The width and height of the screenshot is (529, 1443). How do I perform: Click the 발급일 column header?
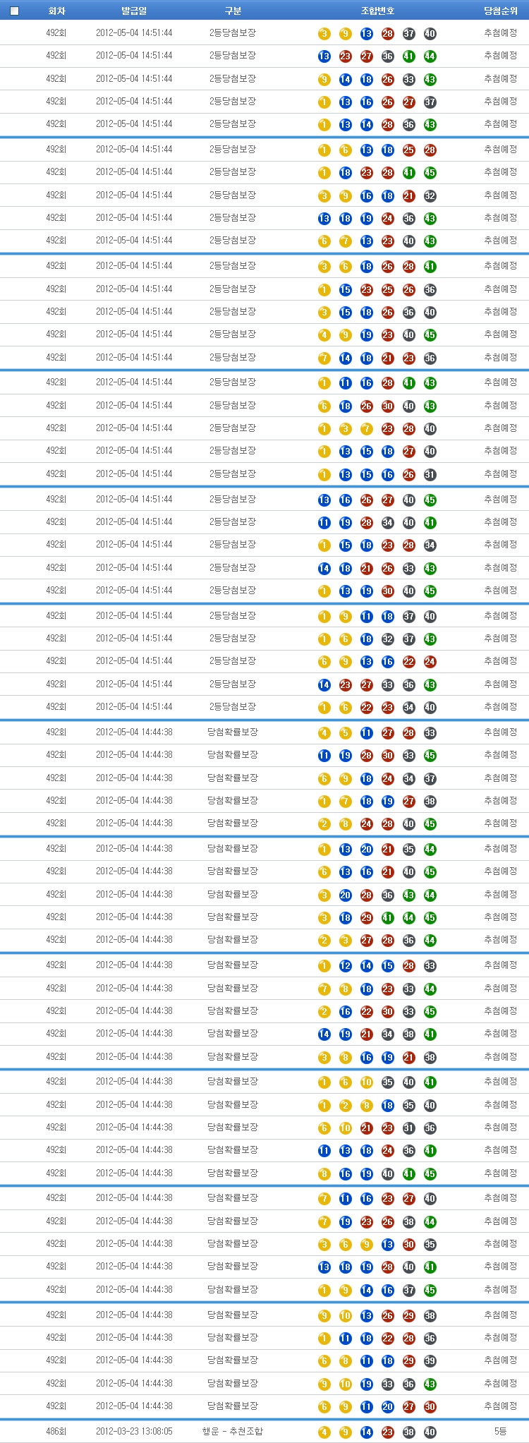point(134,11)
